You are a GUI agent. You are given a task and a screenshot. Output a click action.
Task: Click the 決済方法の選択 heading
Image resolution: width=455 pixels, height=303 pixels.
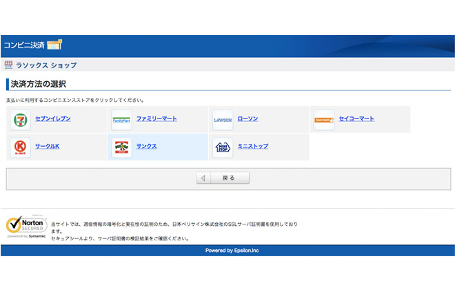(39, 84)
